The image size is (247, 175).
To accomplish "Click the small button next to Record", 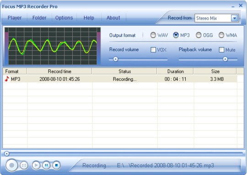I will pos(24,165).
